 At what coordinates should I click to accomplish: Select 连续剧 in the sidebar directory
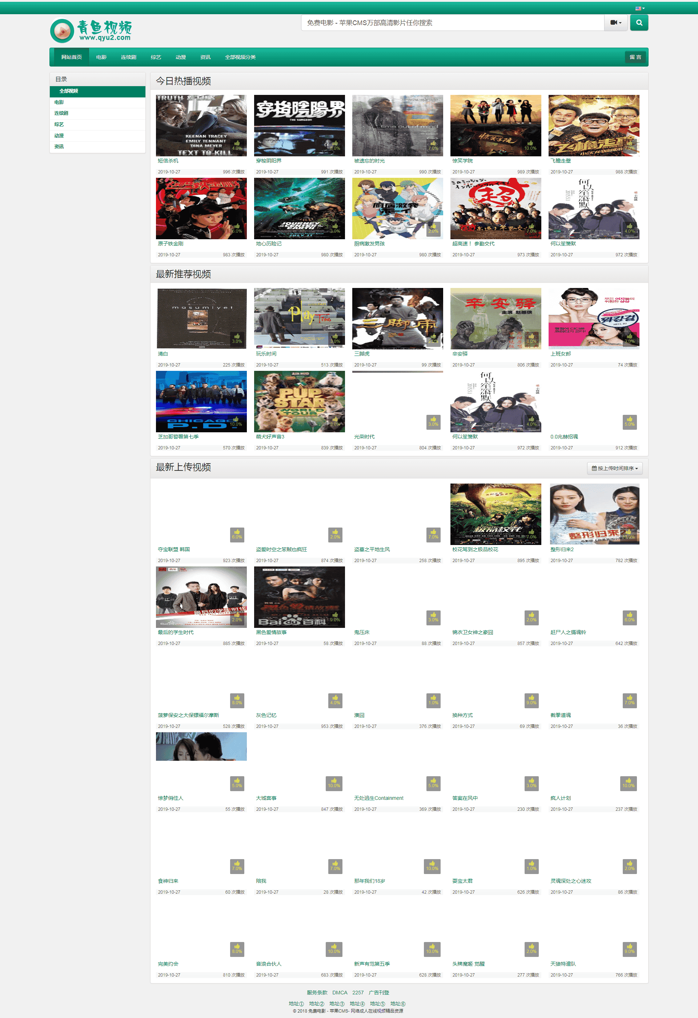pyautogui.click(x=61, y=113)
